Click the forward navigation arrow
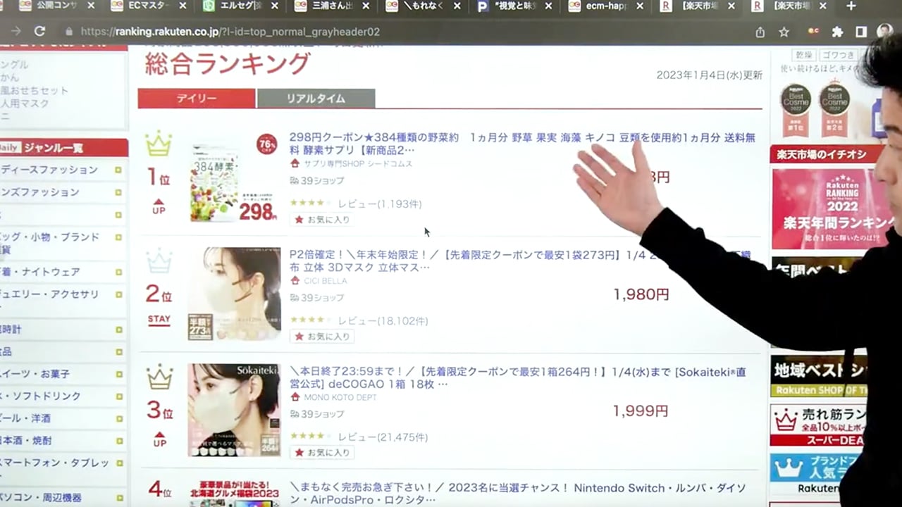This screenshot has width=902, height=507. 16,32
